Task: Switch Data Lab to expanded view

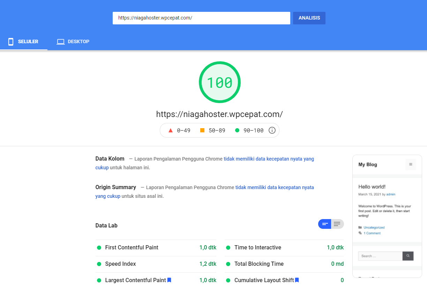Action: click(337, 224)
